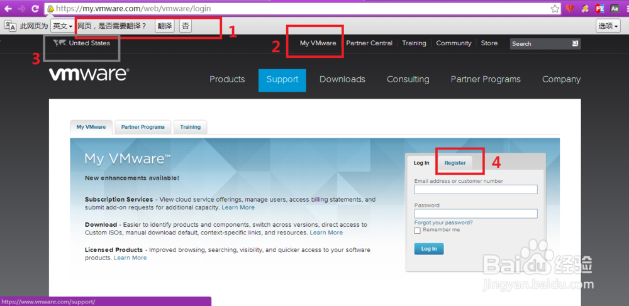The height and width of the screenshot is (306, 629).
Task: Click the FE extension icon
Action: click(600, 8)
